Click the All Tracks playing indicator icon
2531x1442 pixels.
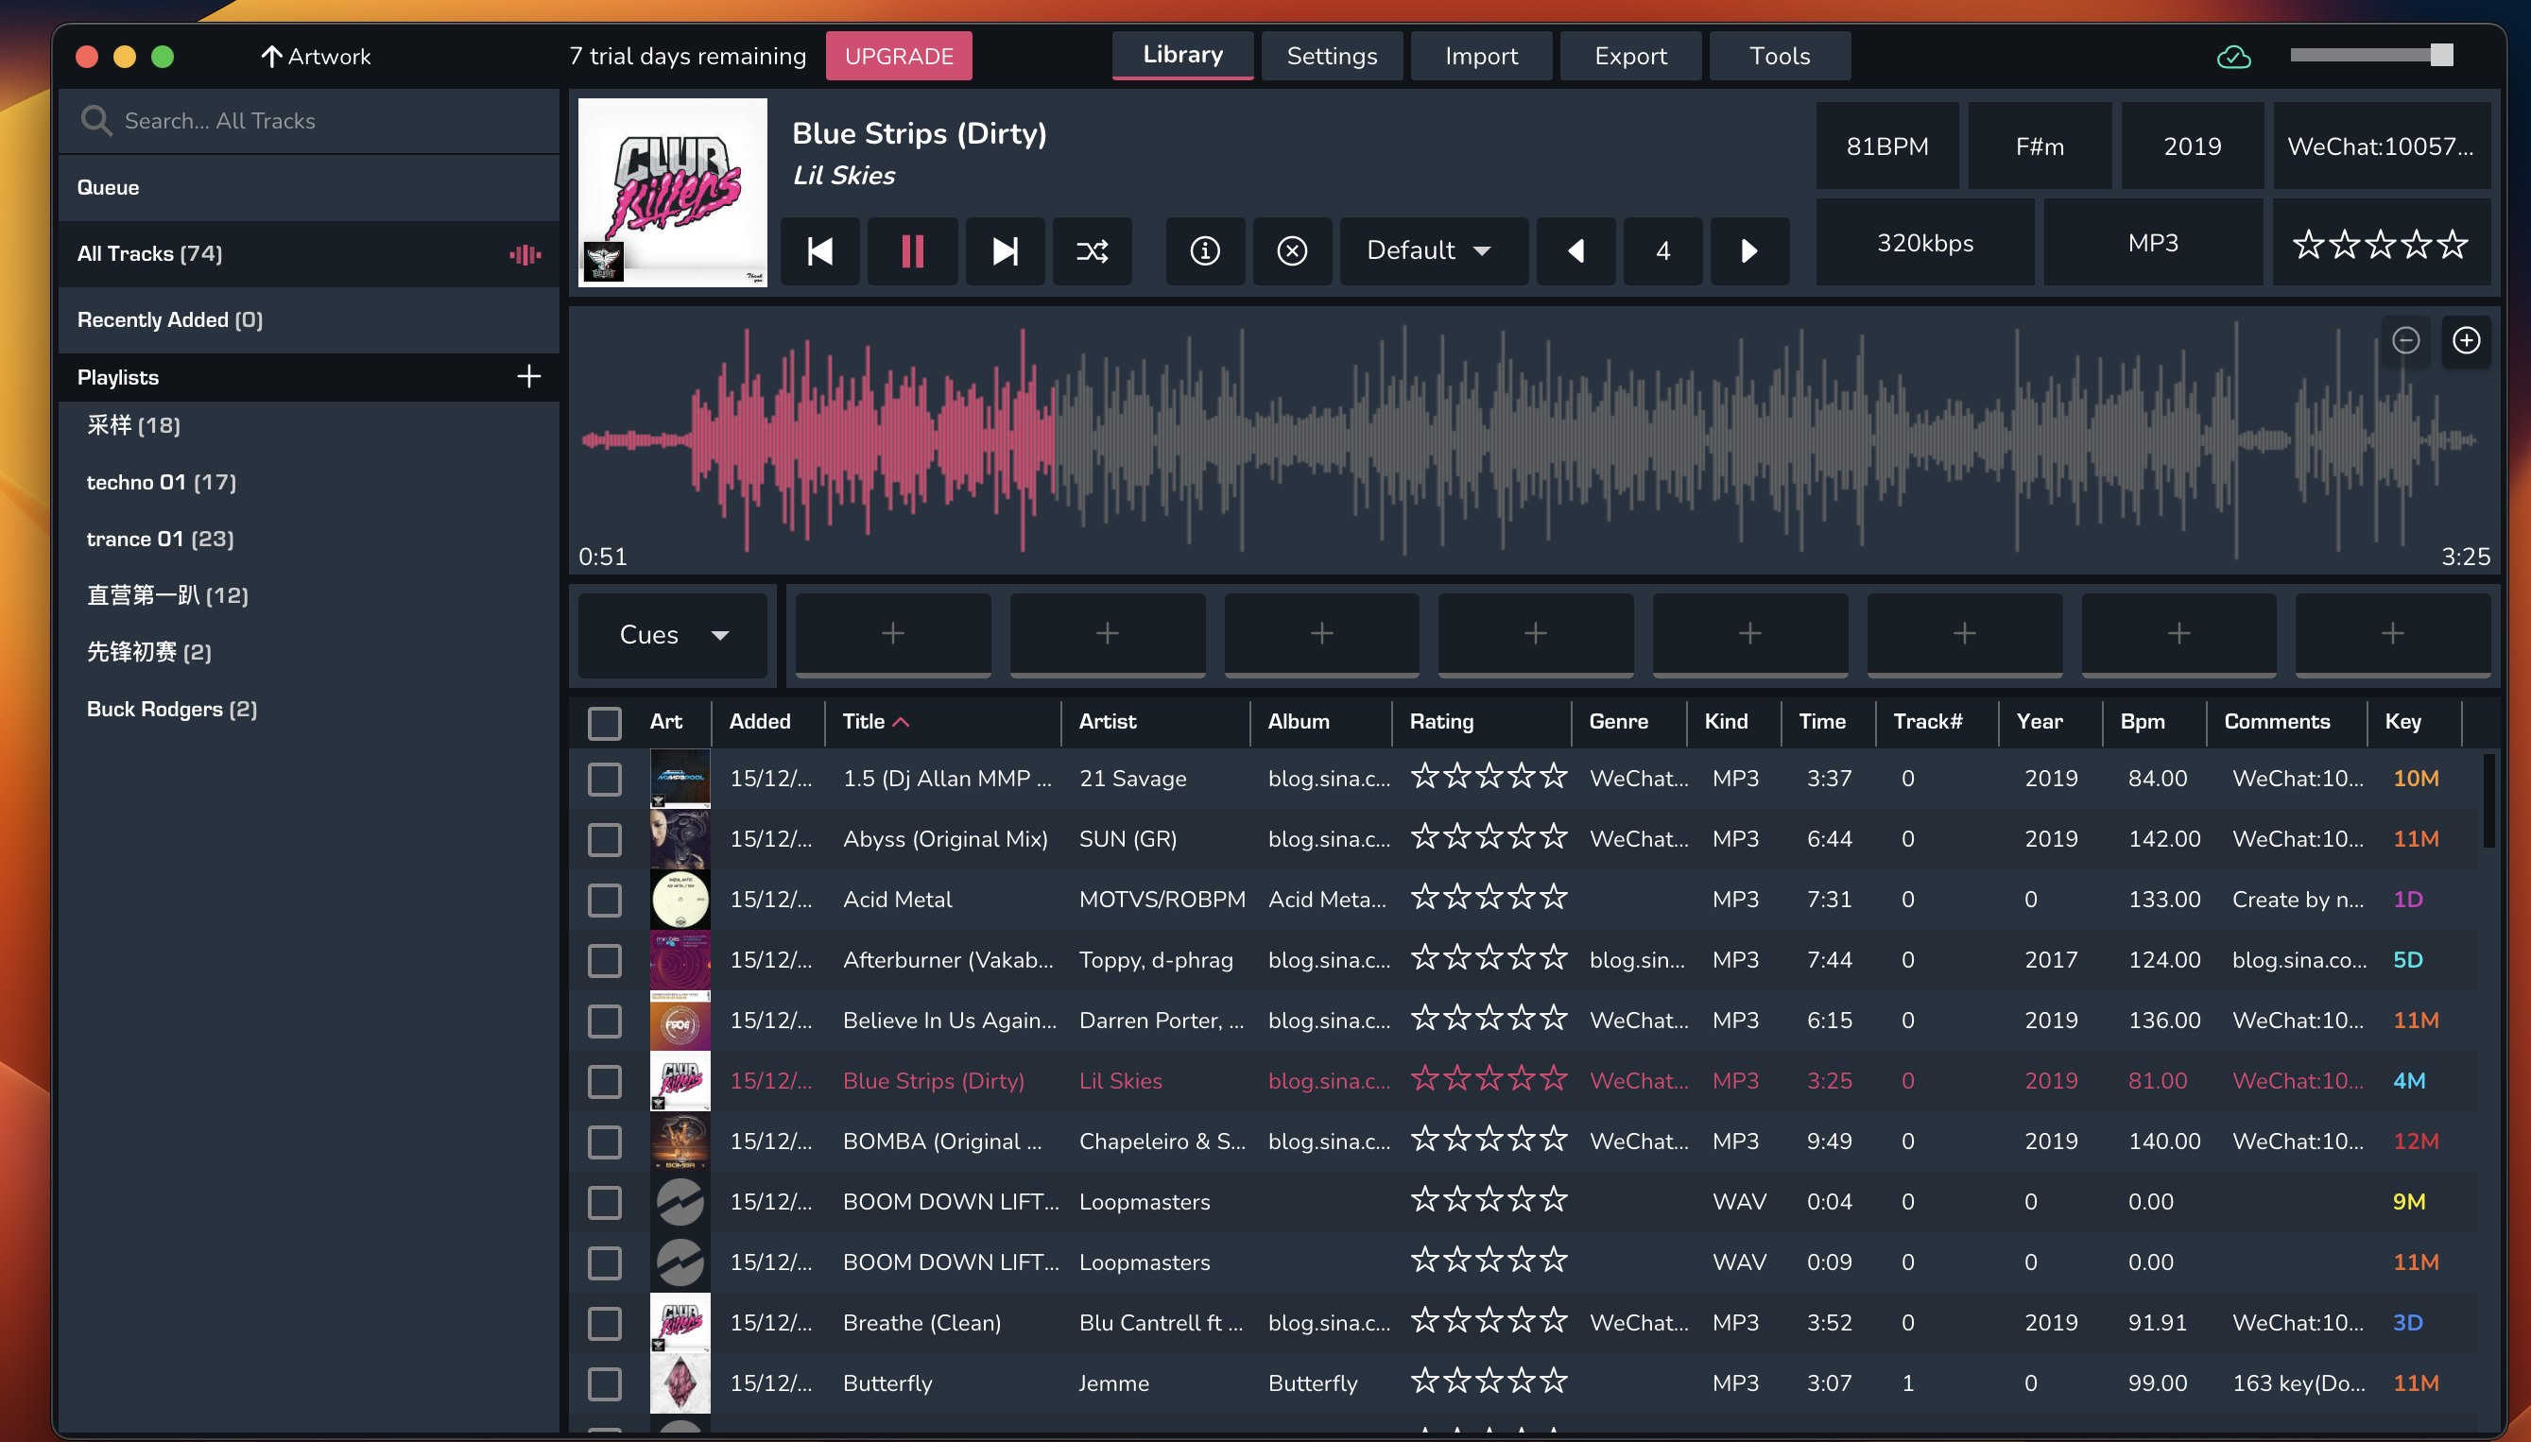click(x=525, y=254)
